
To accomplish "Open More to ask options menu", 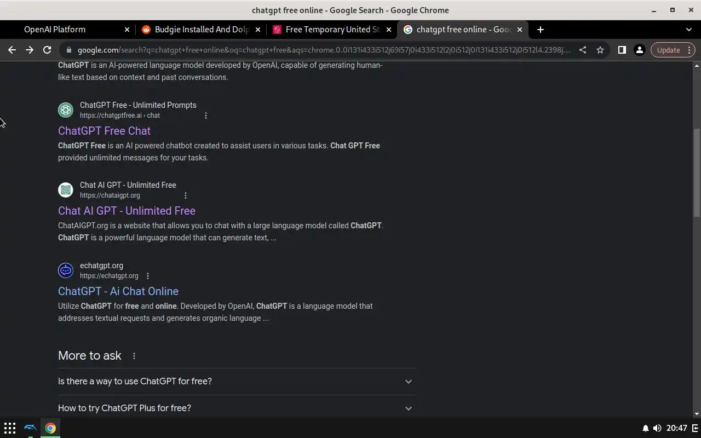I will click(x=134, y=356).
